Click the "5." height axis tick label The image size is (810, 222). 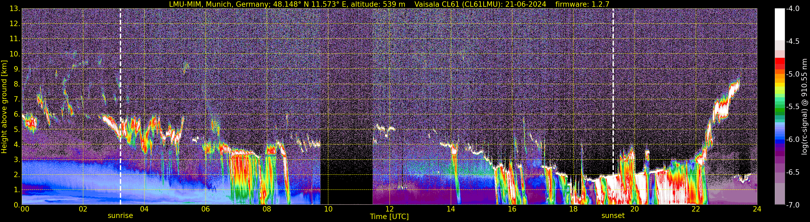(17, 130)
